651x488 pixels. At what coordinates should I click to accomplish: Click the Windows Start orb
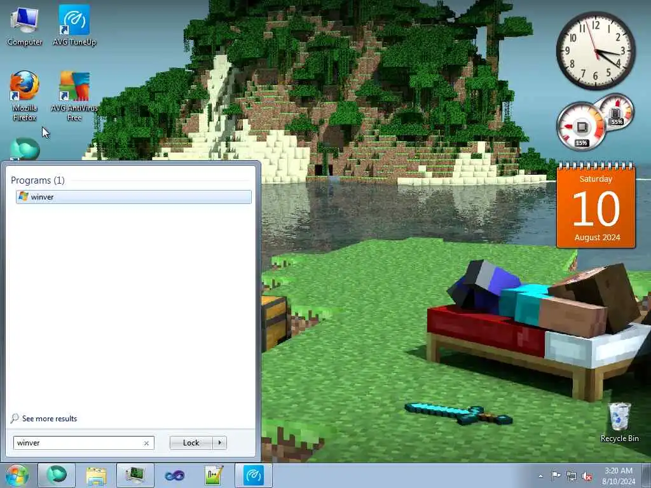(x=17, y=475)
